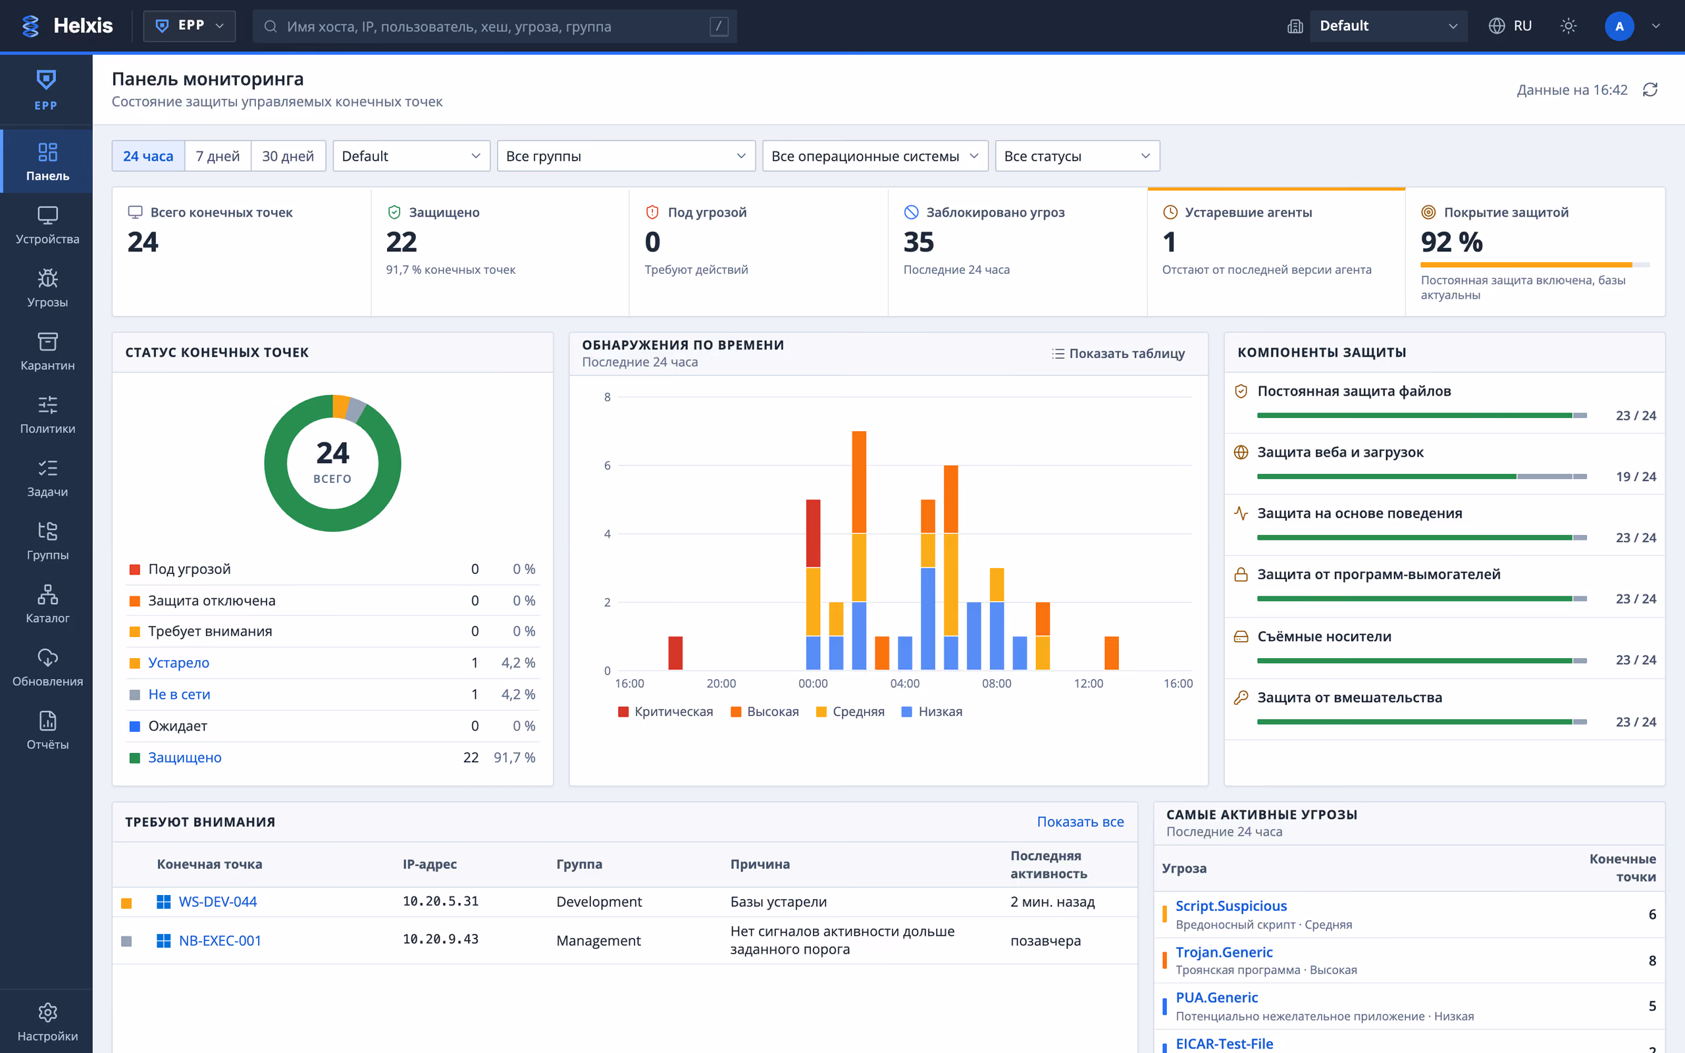This screenshot has width=1685, height=1053.
Task: Open Все операционные системы dropdown
Action: [x=875, y=156]
